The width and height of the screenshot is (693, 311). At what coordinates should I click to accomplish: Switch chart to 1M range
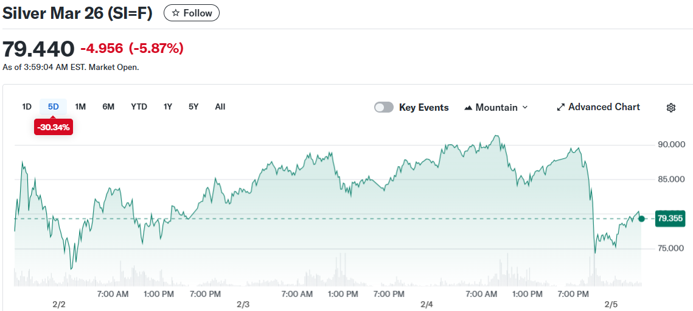(x=80, y=107)
